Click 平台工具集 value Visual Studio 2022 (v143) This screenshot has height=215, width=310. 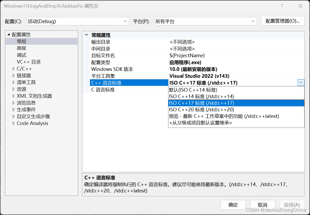coord(199,76)
